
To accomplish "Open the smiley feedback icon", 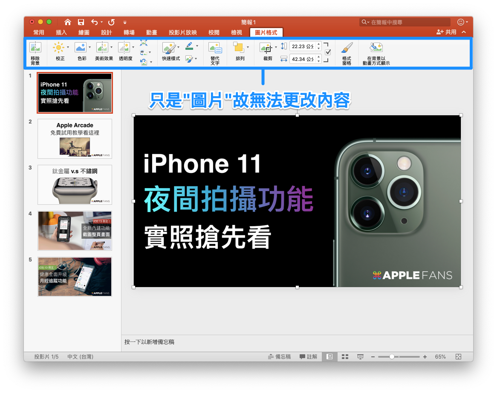I will tap(460, 22).
